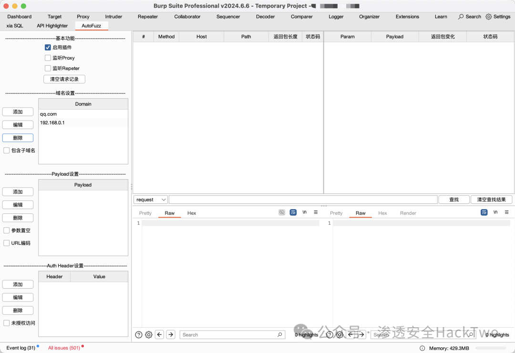The image size is (515, 353).
Task: Open Settings via the gear icon
Action: (489, 17)
